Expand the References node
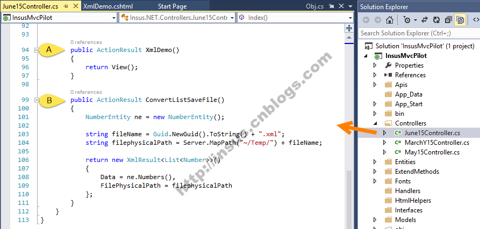The height and width of the screenshot is (229, 480). click(x=375, y=75)
